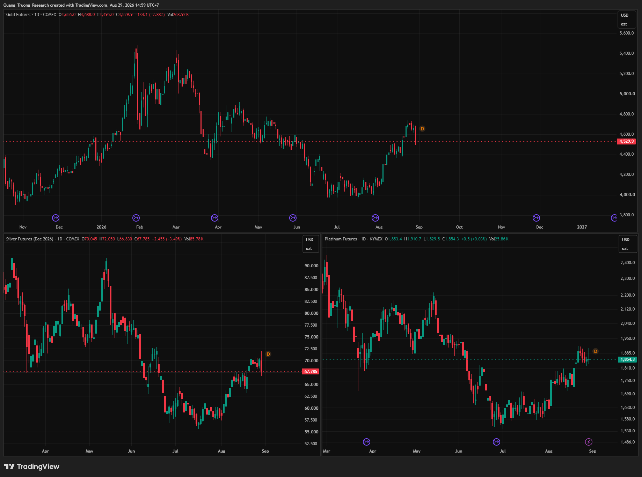
Task: Click the Platinum low value 1,829.5
Action: [x=433, y=239]
